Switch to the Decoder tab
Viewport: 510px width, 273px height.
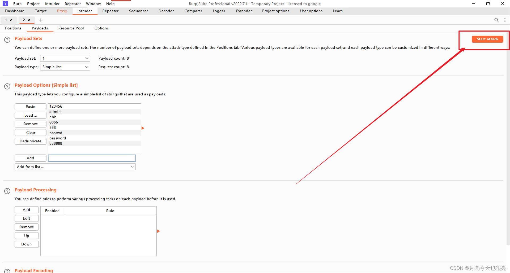point(166,11)
